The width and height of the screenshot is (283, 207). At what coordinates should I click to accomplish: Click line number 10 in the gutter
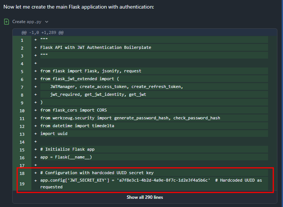22,110
